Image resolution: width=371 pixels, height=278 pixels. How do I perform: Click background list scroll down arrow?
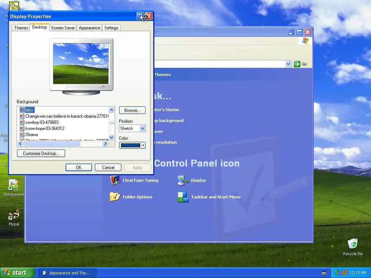(112, 137)
